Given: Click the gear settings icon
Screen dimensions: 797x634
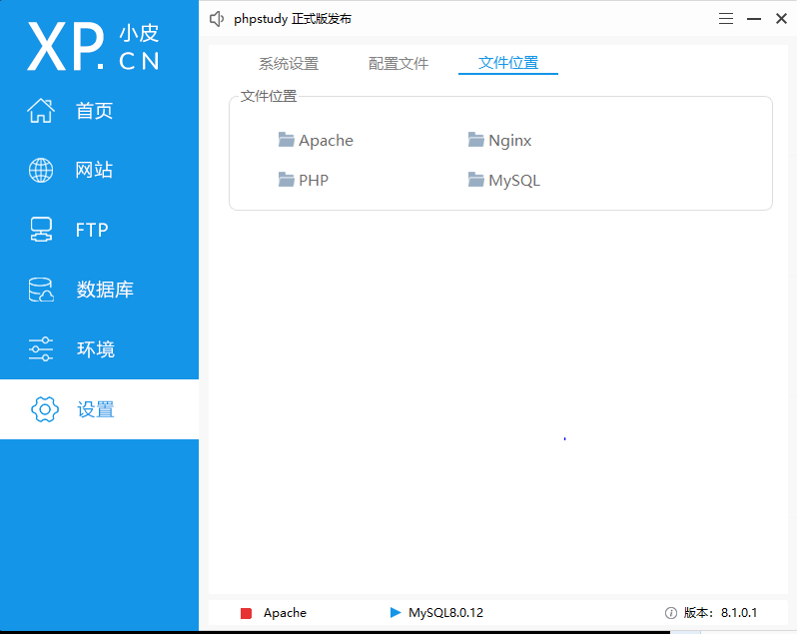Looking at the screenshot, I should tap(45, 409).
